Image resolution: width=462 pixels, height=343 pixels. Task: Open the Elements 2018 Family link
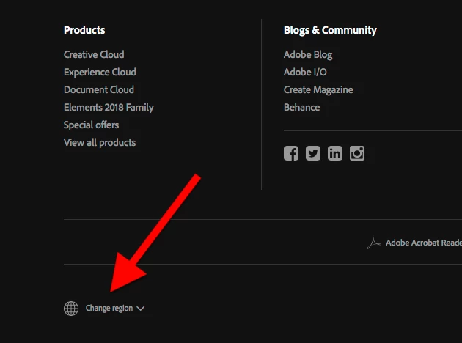coord(109,108)
